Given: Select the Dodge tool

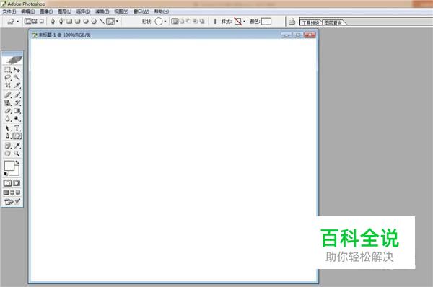Looking at the screenshot, I should point(17,119).
